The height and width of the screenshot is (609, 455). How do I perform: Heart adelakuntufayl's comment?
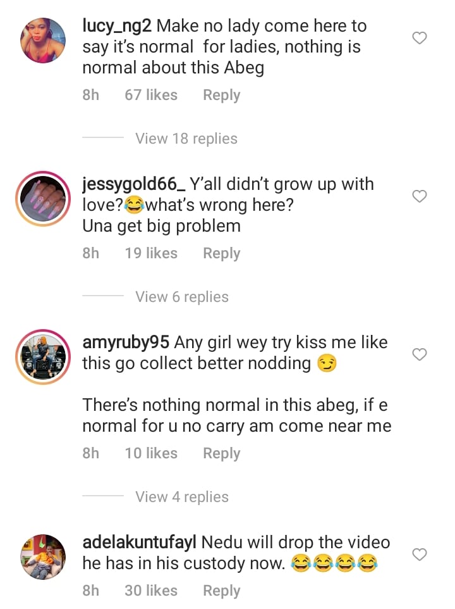click(420, 555)
